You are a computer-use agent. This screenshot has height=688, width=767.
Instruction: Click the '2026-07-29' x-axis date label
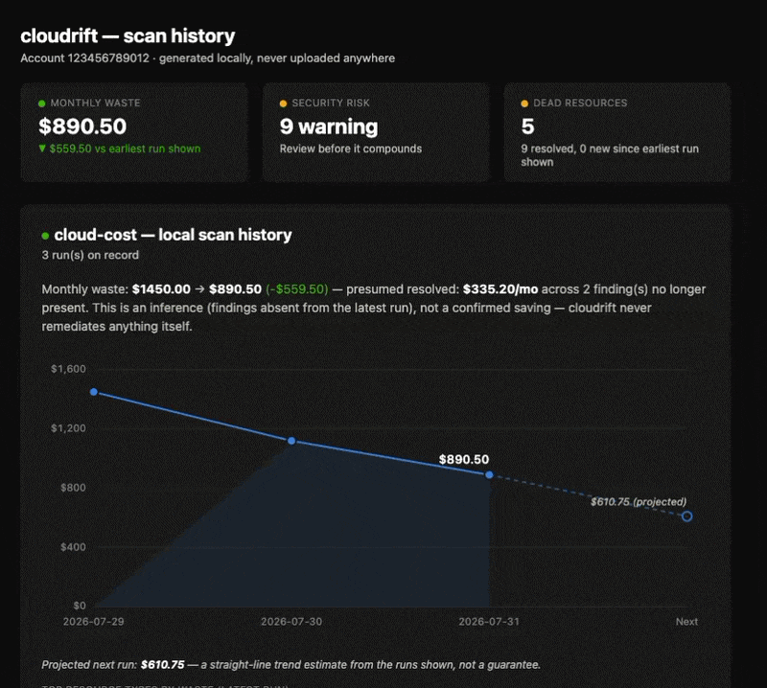tap(93, 622)
